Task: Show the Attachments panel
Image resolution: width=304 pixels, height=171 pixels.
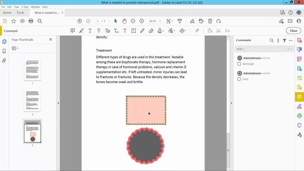Action: [4, 60]
